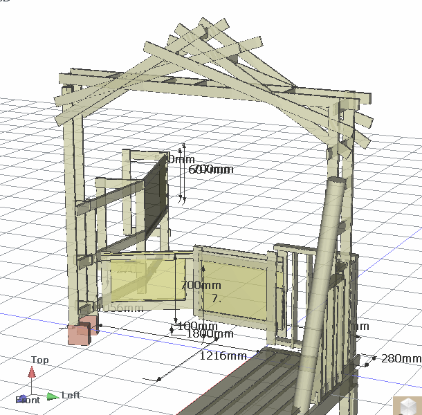Click the 100mm dimension label
Image resolution: width=422 pixels, height=415 pixels.
(x=197, y=326)
